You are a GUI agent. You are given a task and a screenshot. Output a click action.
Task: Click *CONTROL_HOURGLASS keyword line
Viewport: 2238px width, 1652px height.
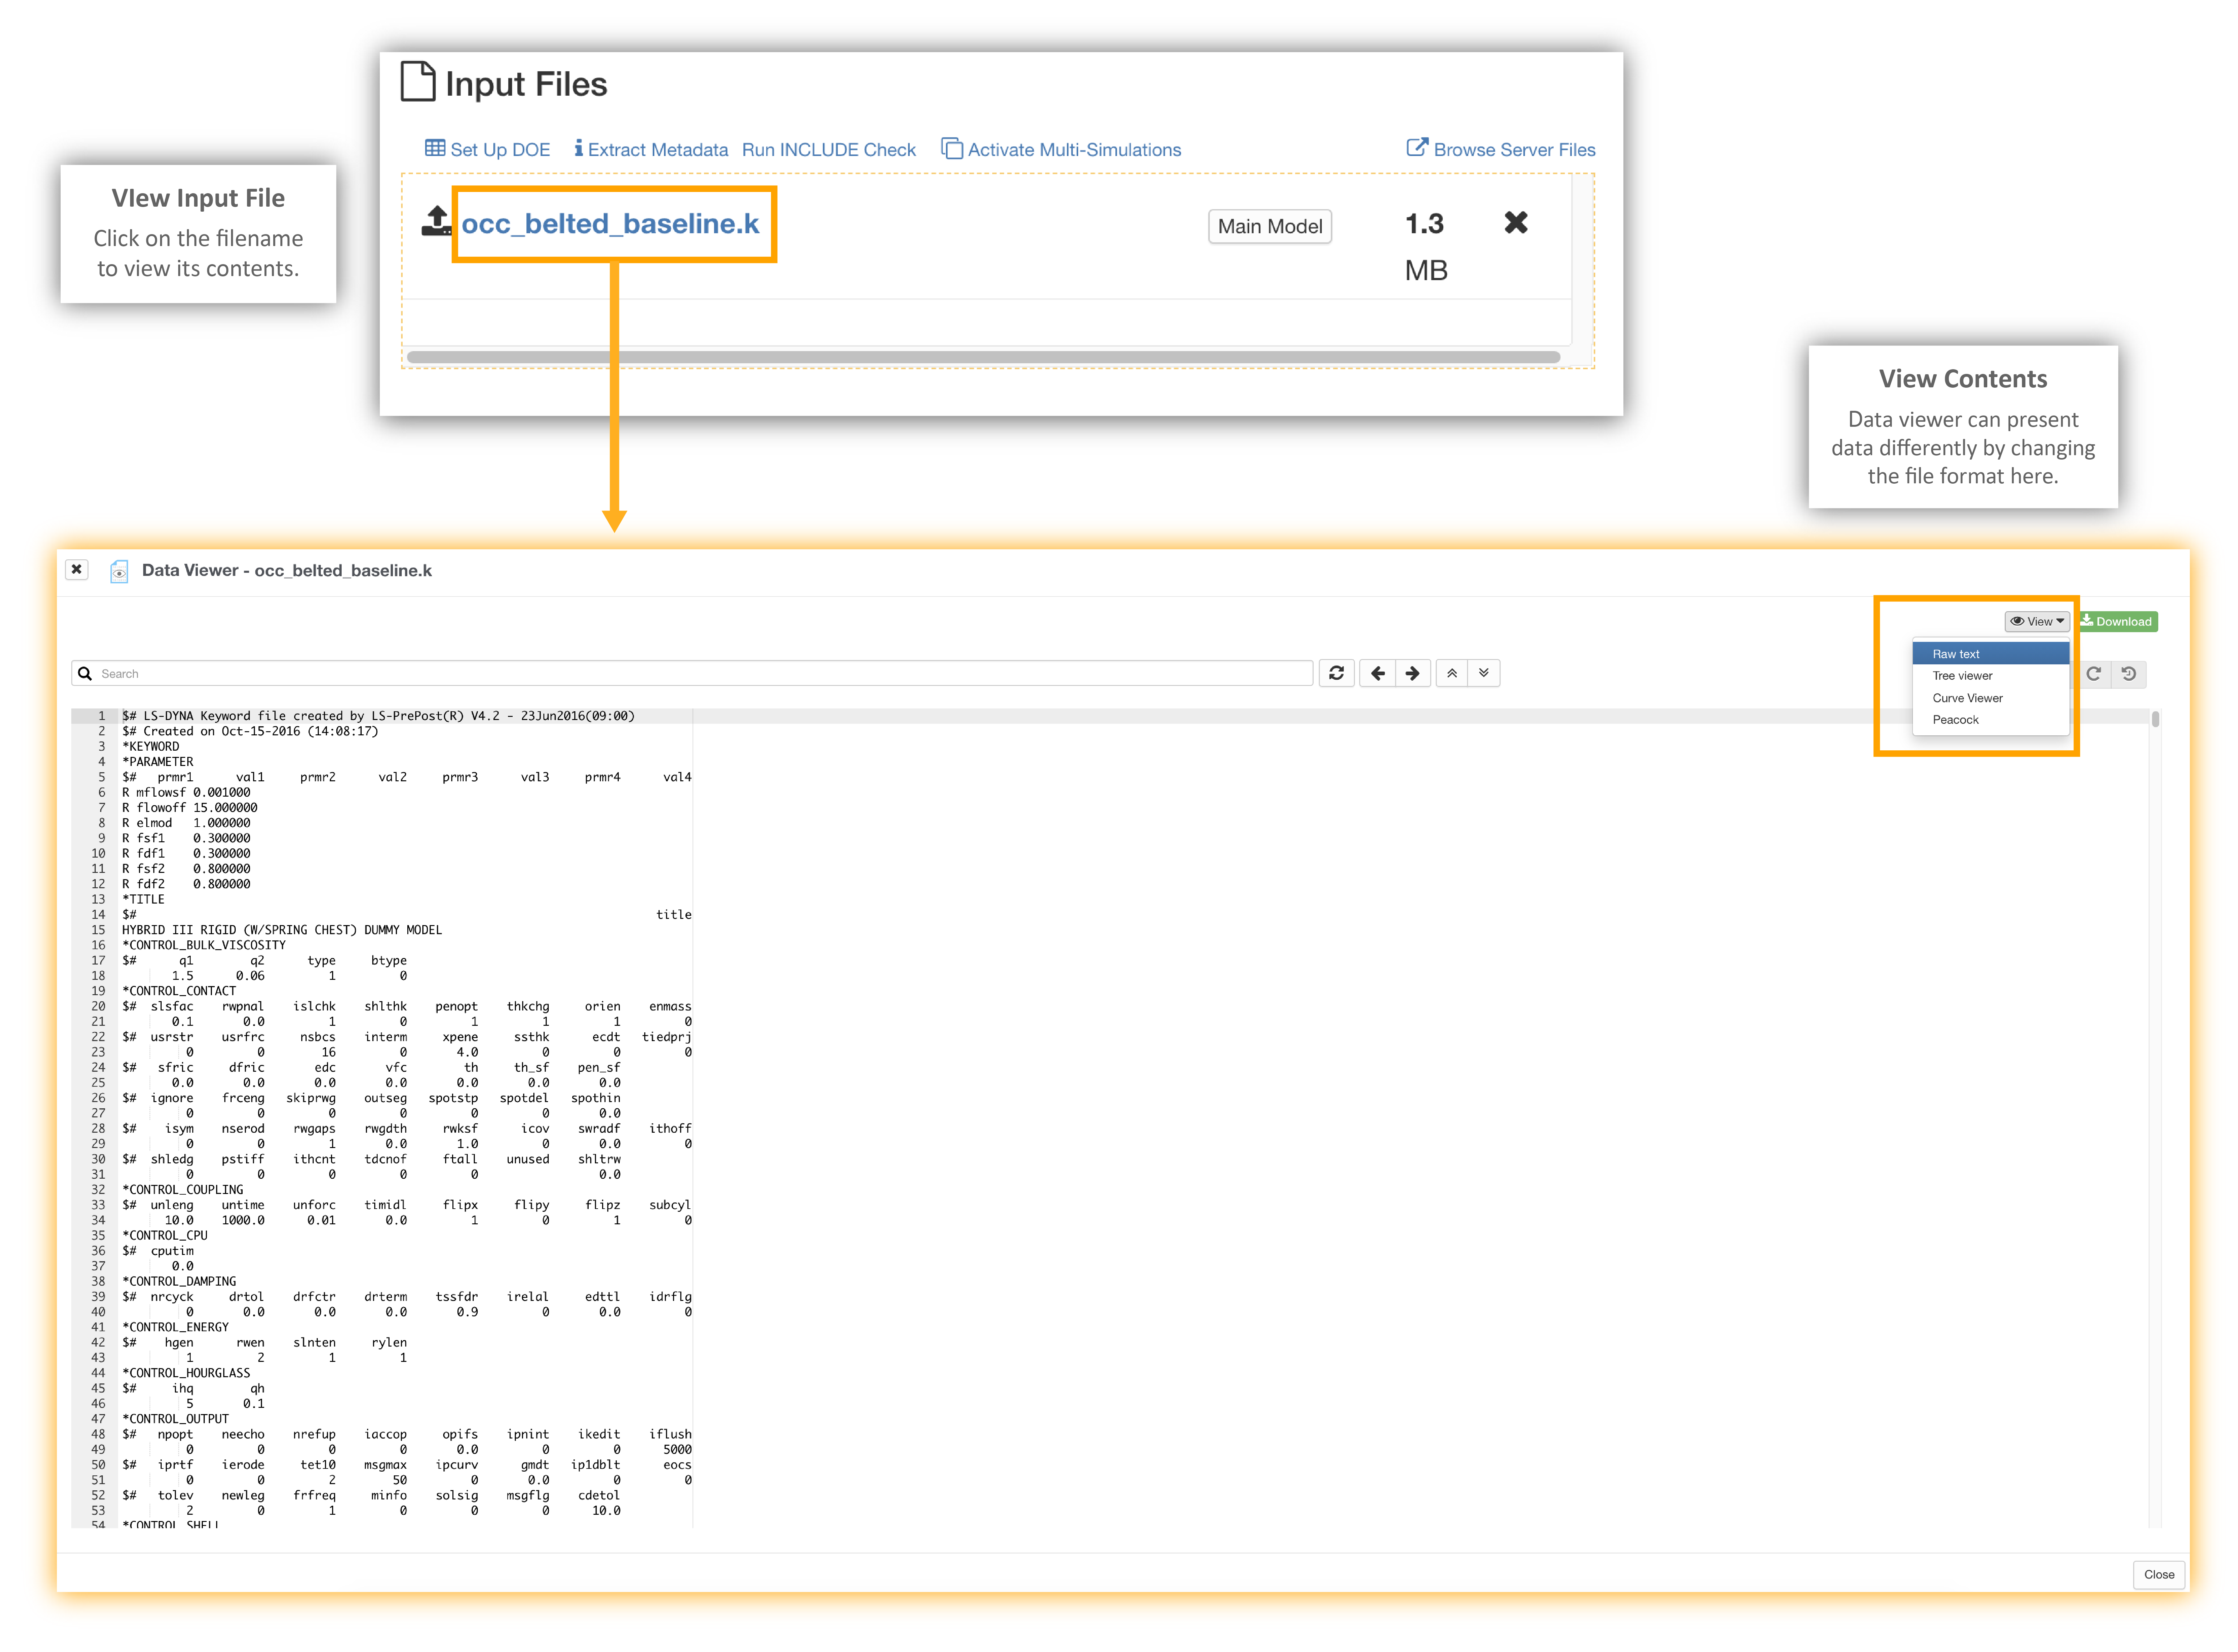pyautogui.click(x=186, y=1373)
